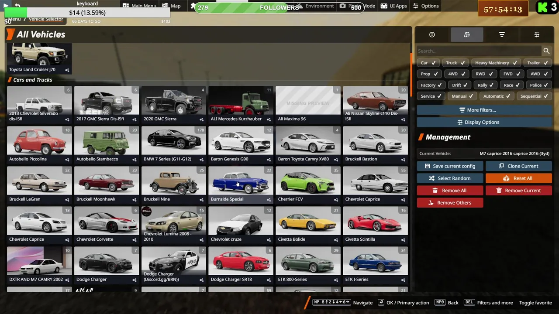The height and width of the screenshot is (314, 559).
Task: Expand Display Options
Action: click(x=484, y=122)
